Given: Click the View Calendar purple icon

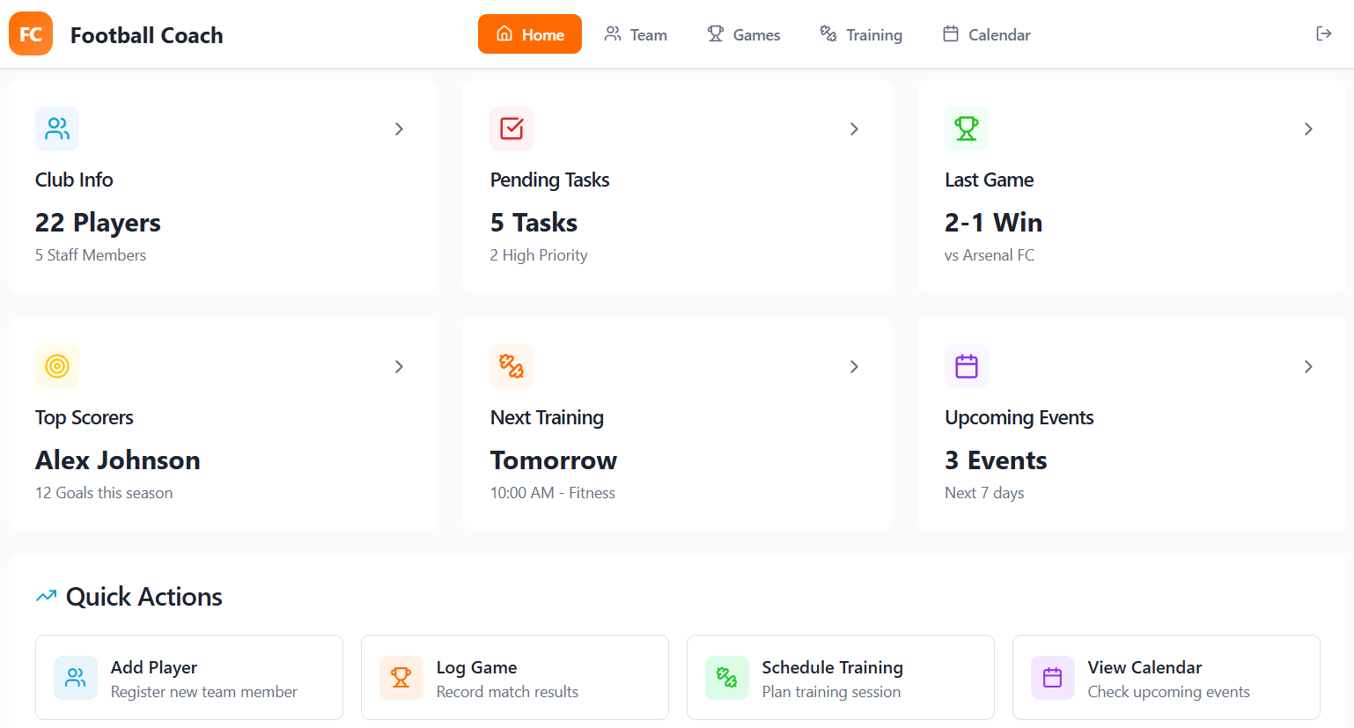Looking at the screenshot, I should pyautogui.click(x=1053, y=678).
